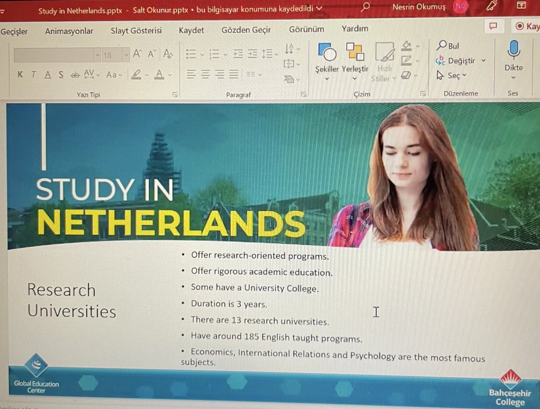Toggle bold (K) formatting

20,75
